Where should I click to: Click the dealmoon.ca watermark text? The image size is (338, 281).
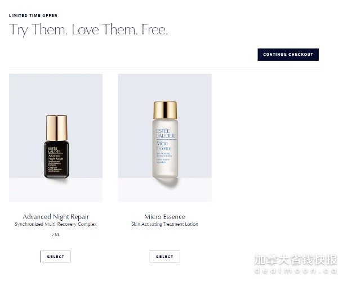point(296,271)
